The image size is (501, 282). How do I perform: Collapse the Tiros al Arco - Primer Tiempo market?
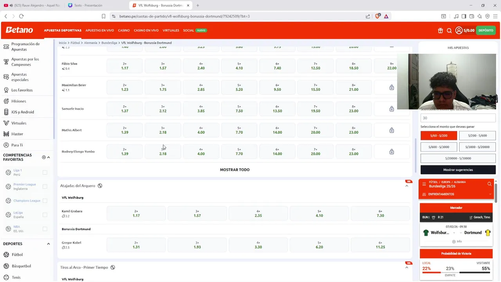point(407,268)
